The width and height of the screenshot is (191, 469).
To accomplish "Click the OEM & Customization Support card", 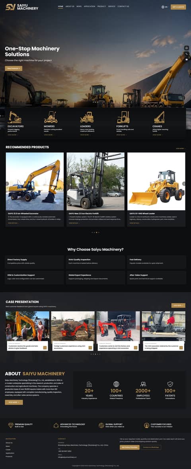I will tap(35, 277).
